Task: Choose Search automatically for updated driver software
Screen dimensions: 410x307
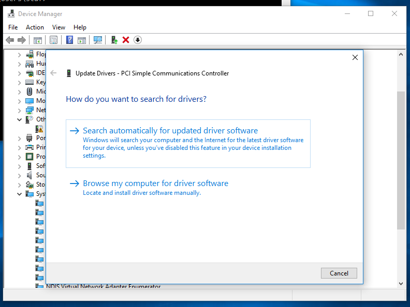Action: click(x=170, y=131)
